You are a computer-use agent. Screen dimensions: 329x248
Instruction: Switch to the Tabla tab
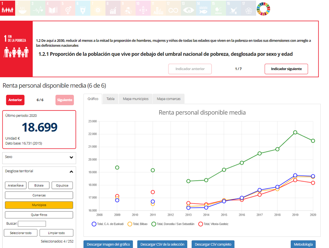tap(110, 99)
